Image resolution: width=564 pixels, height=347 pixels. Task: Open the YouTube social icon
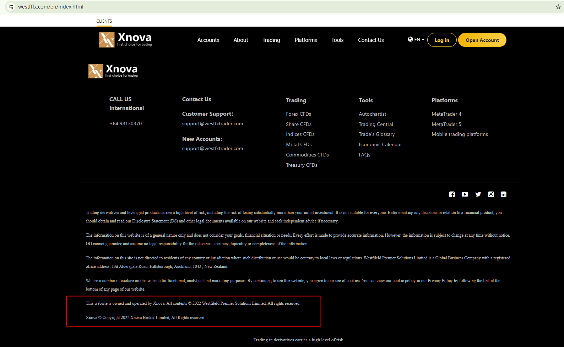465,194
